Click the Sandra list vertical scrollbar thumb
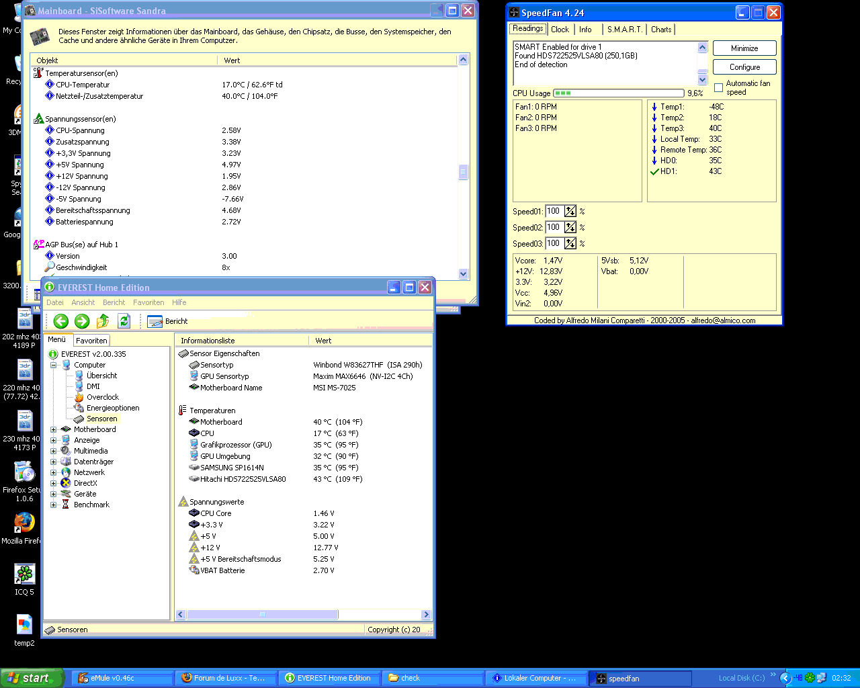Screen dimensions: 860x688 (x=463, y=173)
